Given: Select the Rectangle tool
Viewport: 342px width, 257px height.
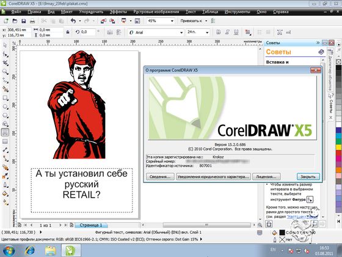Looking at the screenshot, I should click(x=5, y=98).
